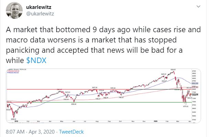211x137 pixels.
Task: Click the Jun month label on chart axis
Action: point(74,121)
